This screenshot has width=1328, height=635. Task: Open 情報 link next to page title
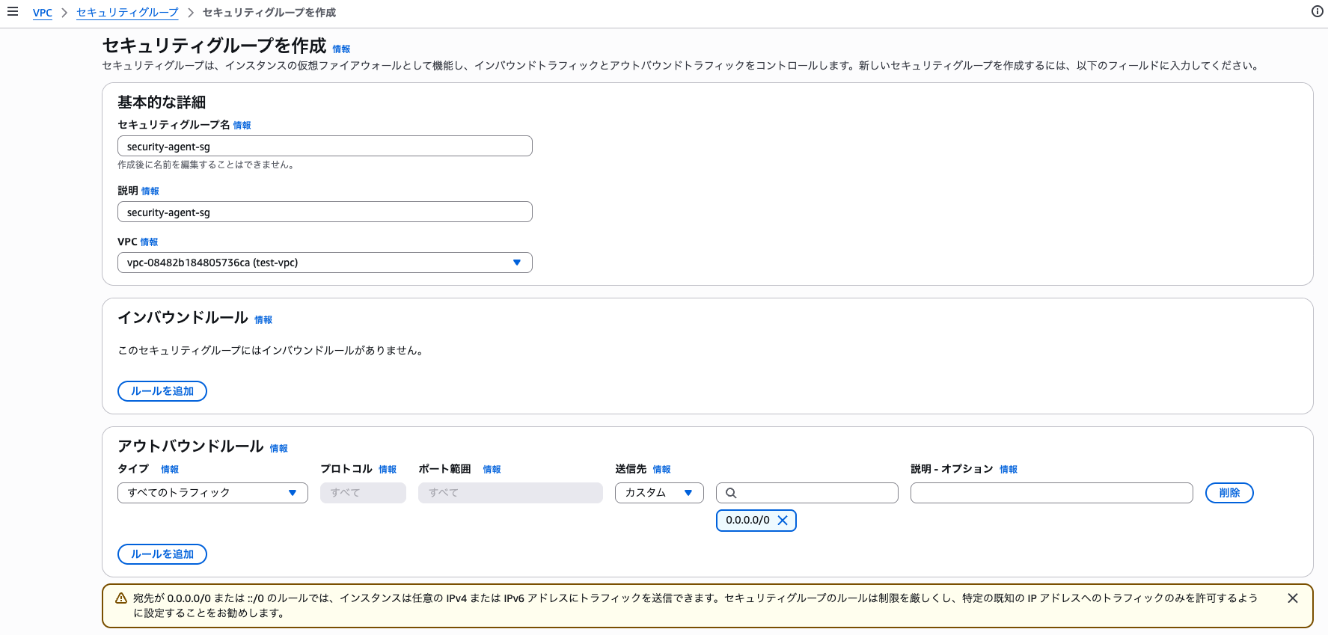(x=341, y=49)
